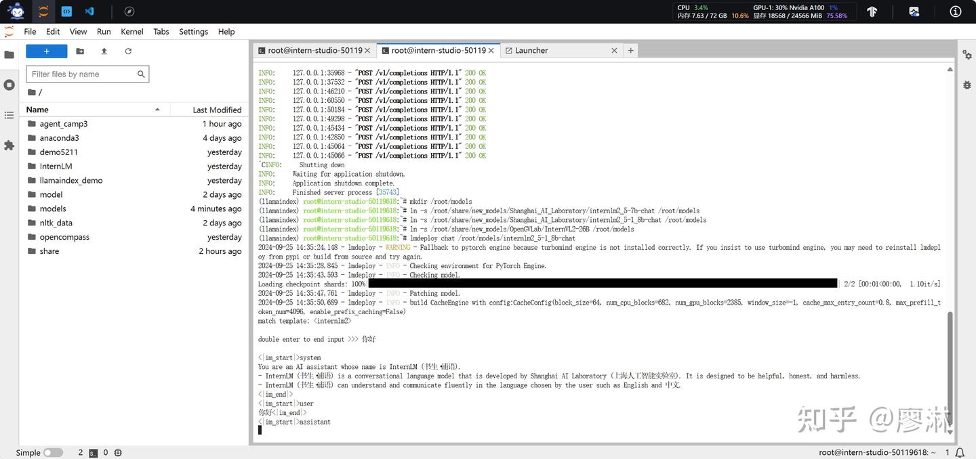Screen dimensions: 976x459
Task: Open the blue code terminal icon in top bar
Action: [66, 12]
